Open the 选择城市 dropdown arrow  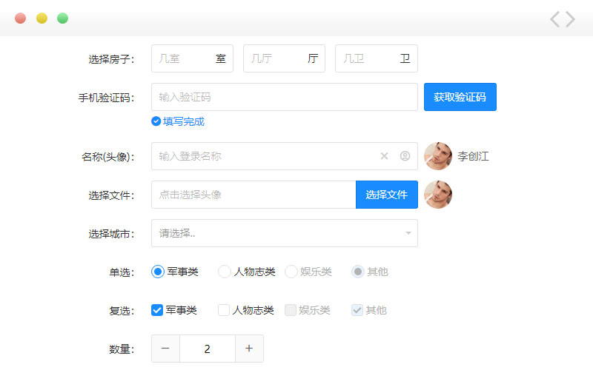pos(408,233)
